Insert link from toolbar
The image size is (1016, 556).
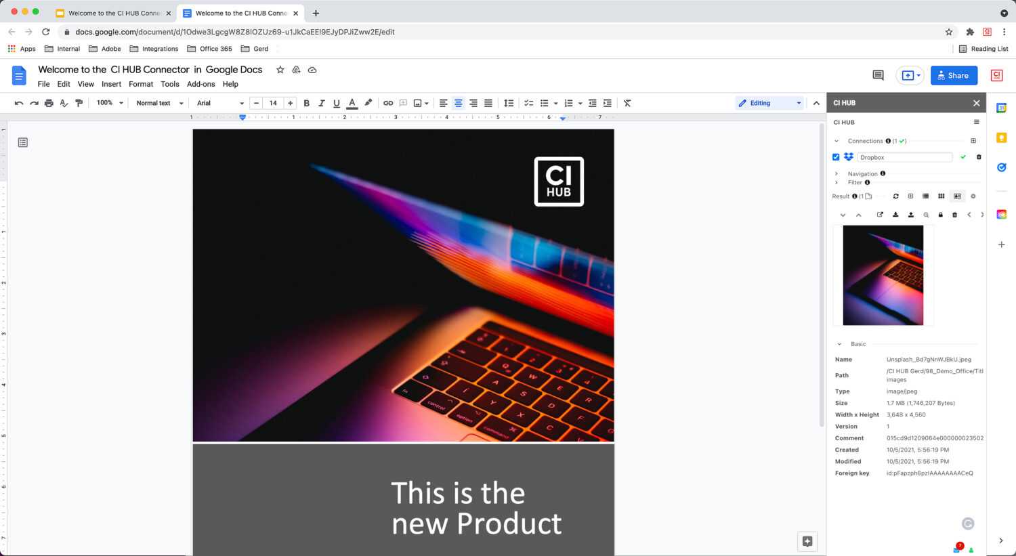[388, 103]
